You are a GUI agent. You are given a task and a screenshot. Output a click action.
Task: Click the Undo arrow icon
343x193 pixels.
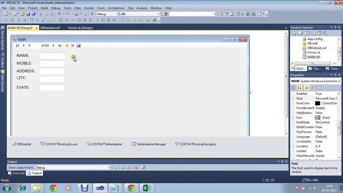59,14
